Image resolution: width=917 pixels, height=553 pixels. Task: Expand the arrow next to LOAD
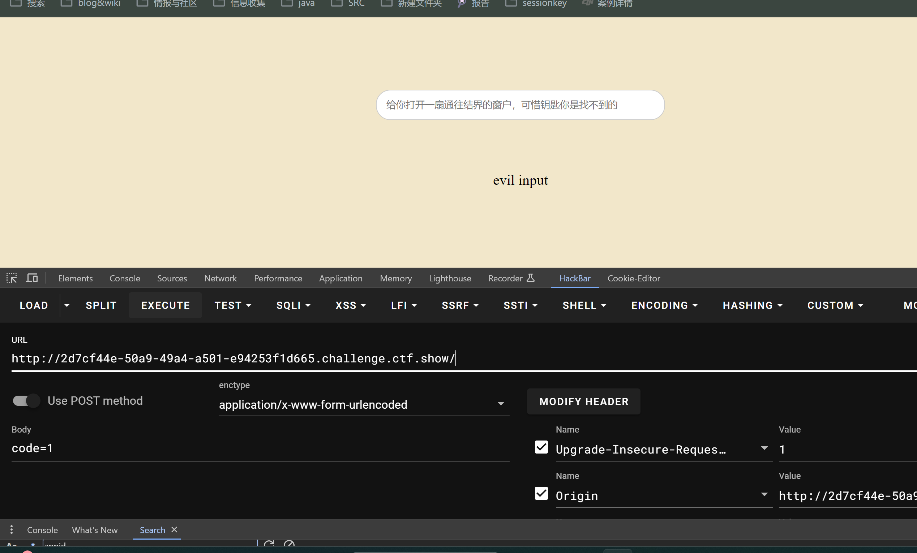67,305
